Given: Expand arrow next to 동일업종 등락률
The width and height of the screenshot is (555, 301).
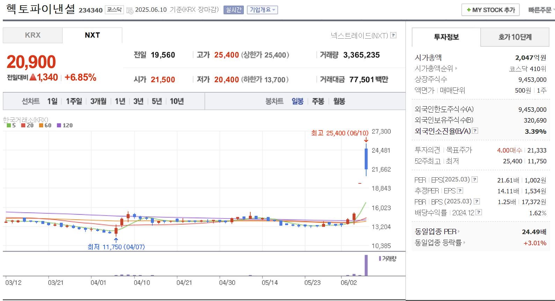Looking at the screenshot, I should coord(464,242).
